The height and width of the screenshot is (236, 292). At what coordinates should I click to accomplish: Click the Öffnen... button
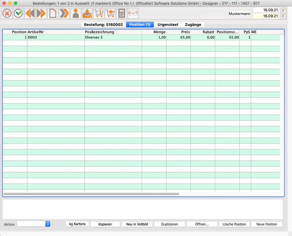(202, 224)
